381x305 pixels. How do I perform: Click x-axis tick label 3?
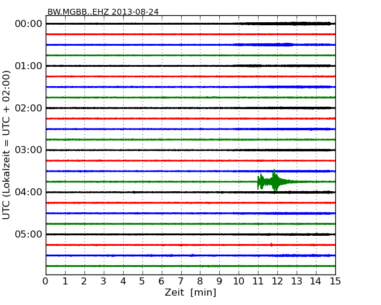click(104, 282)
